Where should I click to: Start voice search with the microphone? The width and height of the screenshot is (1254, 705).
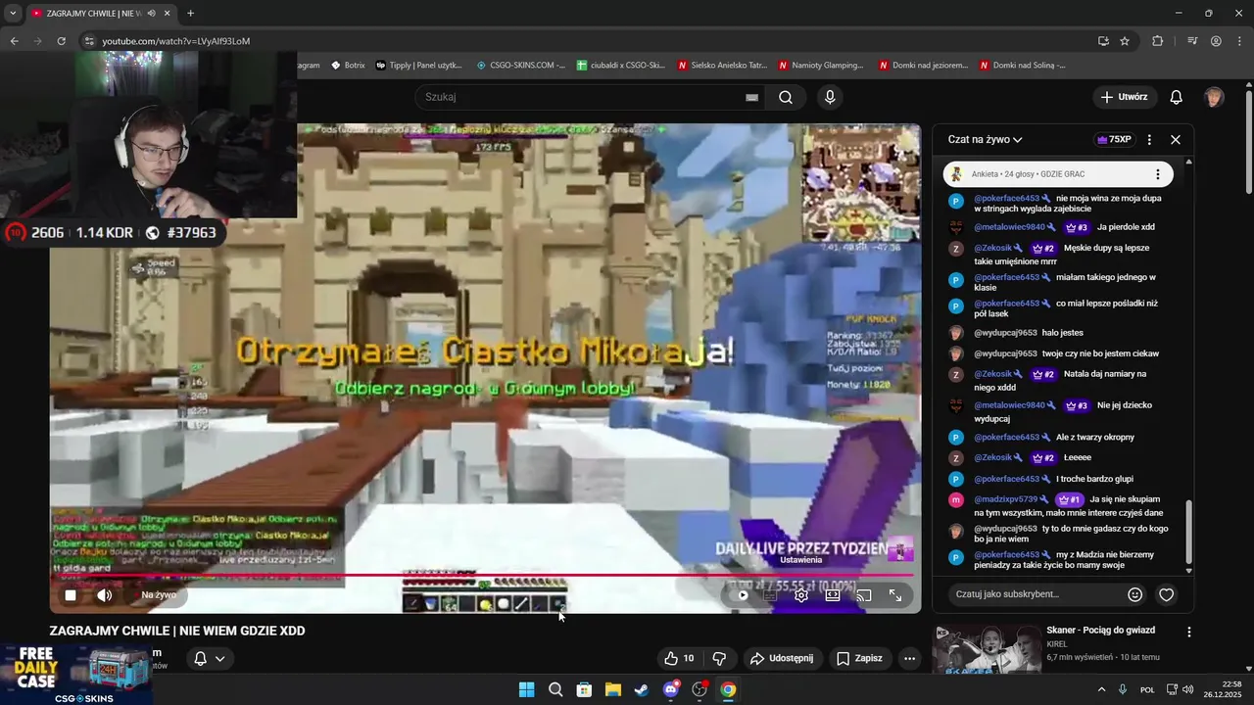pyautogui.click(x=830, y=97)
